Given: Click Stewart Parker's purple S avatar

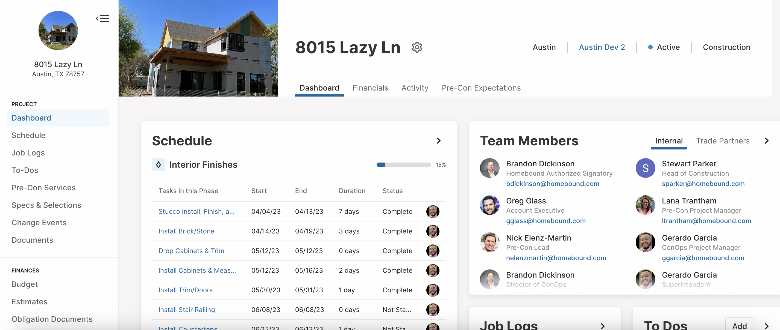Looking at the screenshot, I should pos(645,168).
